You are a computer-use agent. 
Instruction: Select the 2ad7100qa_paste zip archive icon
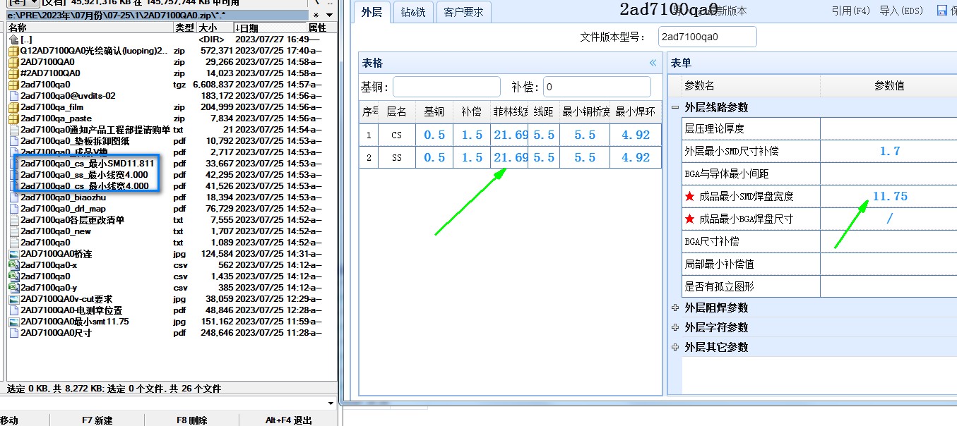13,118
